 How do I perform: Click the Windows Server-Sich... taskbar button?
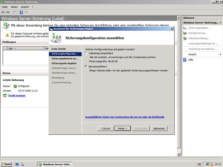coord(55,164)
